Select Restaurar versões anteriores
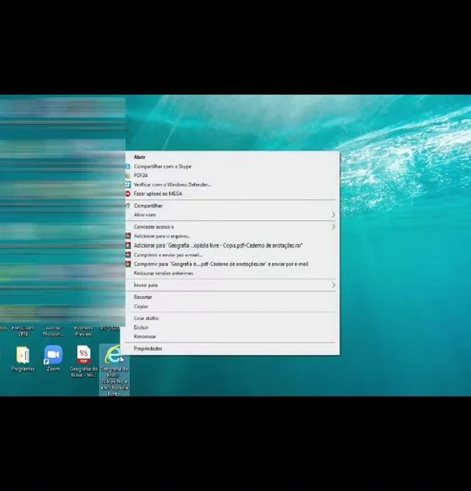471x491 pixels. point(164,273)
